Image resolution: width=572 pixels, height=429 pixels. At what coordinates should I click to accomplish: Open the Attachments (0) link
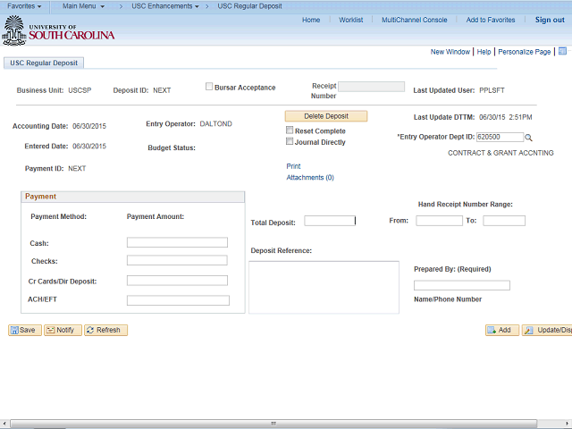pyautogui.click(x=310, y=178)
